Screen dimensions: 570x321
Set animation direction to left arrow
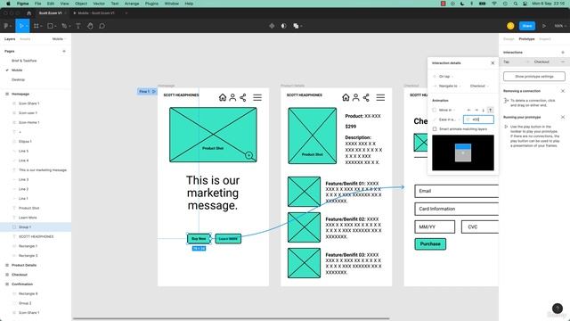pos(469,110)
